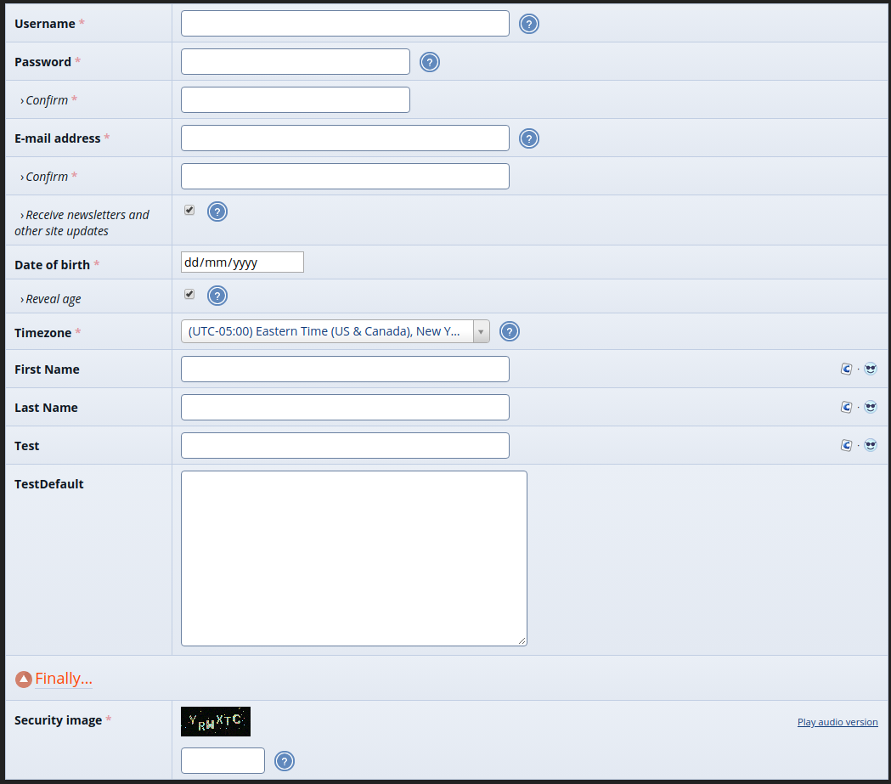The height and width of the screenshot is (784, 891).
Task: Click sunglasses face icon in First Name row
Action: 870,369
